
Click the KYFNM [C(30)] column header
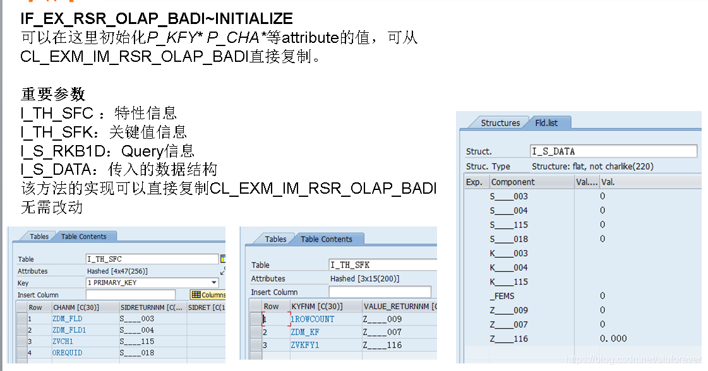click(x=325, y=307)
